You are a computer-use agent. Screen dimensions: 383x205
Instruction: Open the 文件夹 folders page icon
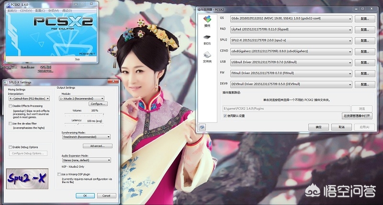(207, 57)
